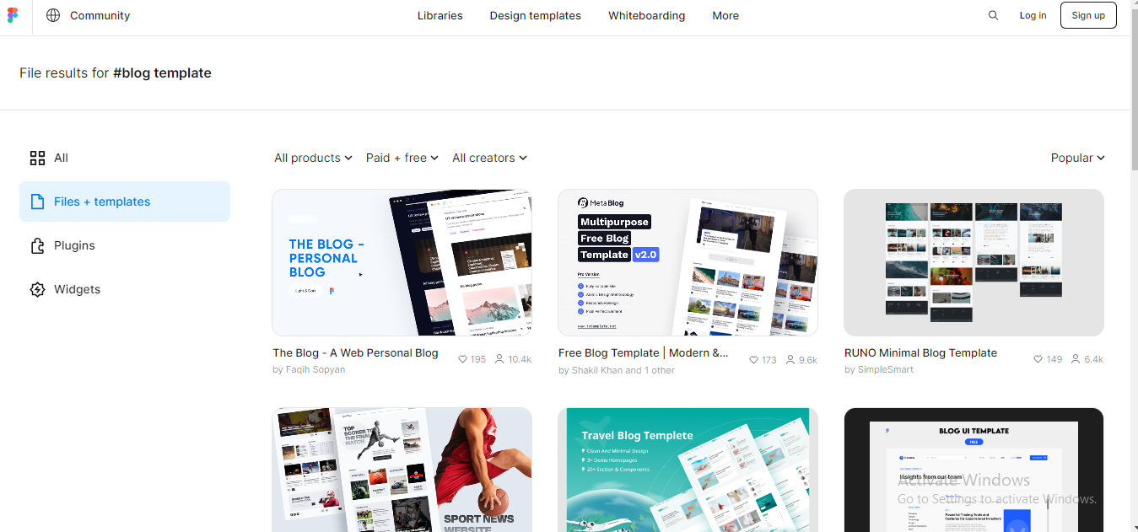
Task: Click the Plugins icon in sidebar
Action: click(x=37, y=245)
